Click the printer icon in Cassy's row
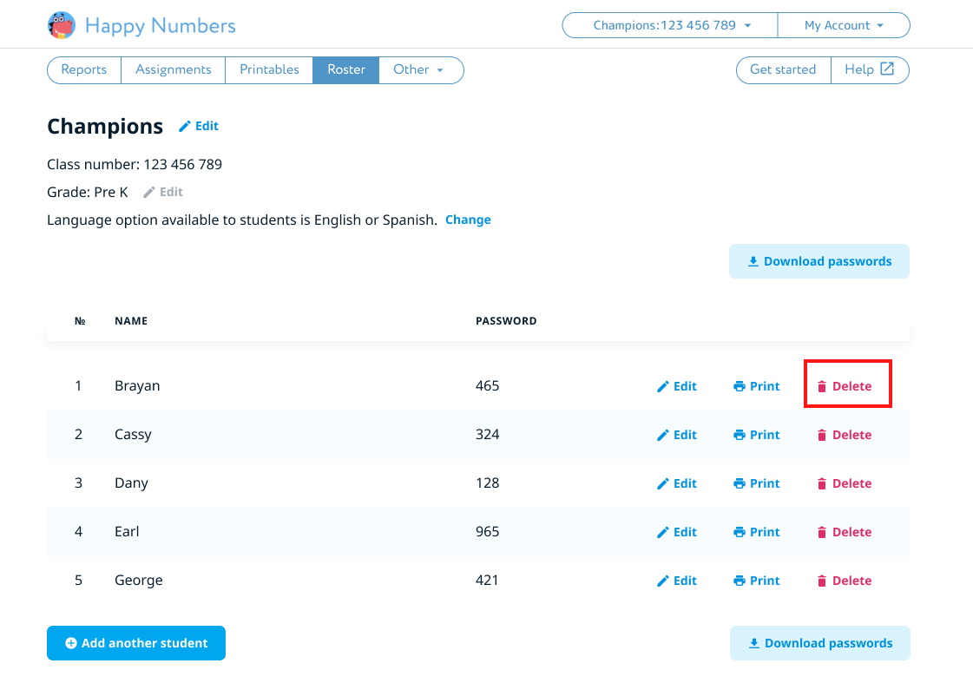Viewport: 973px width, 683px height. point(739,436)
